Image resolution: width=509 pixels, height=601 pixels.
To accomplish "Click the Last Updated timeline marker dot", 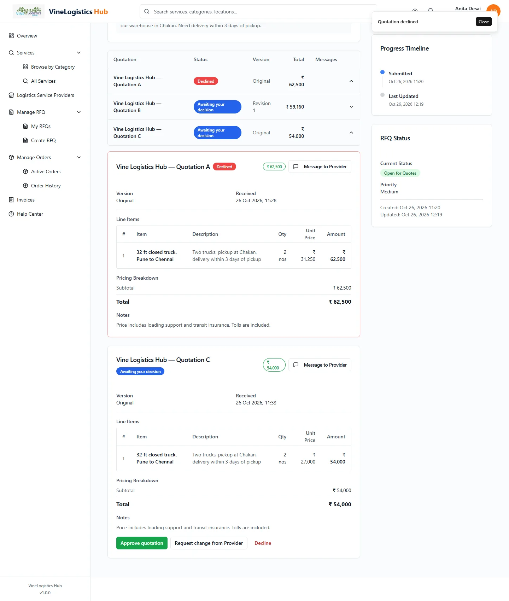I will pos(382,95).
